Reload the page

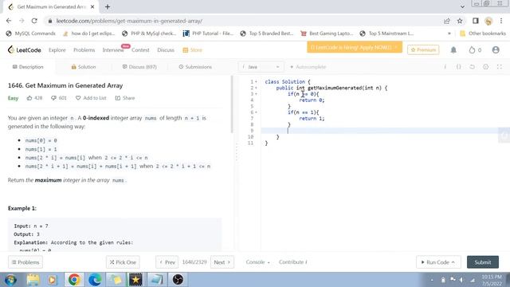(x=34, y=21)
